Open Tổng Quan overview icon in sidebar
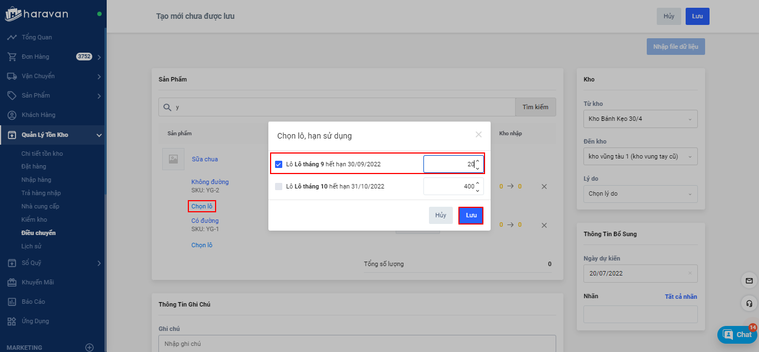 coord(12,37)
